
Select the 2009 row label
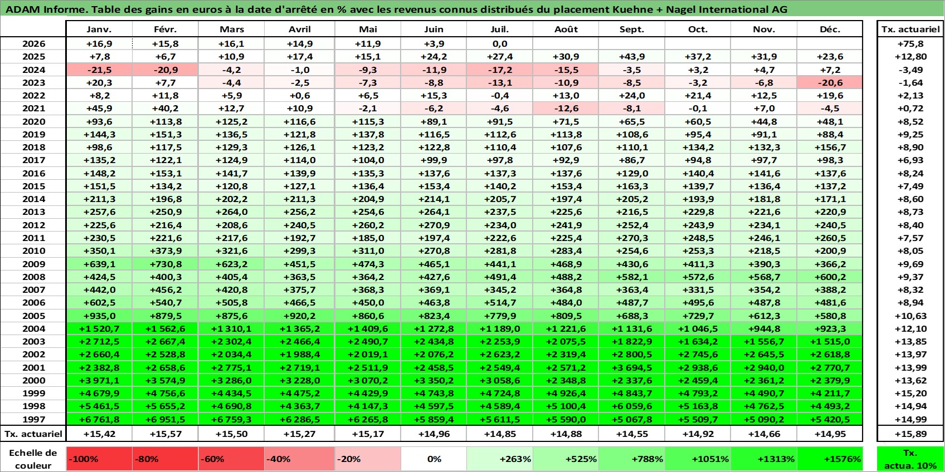[33, 264]
